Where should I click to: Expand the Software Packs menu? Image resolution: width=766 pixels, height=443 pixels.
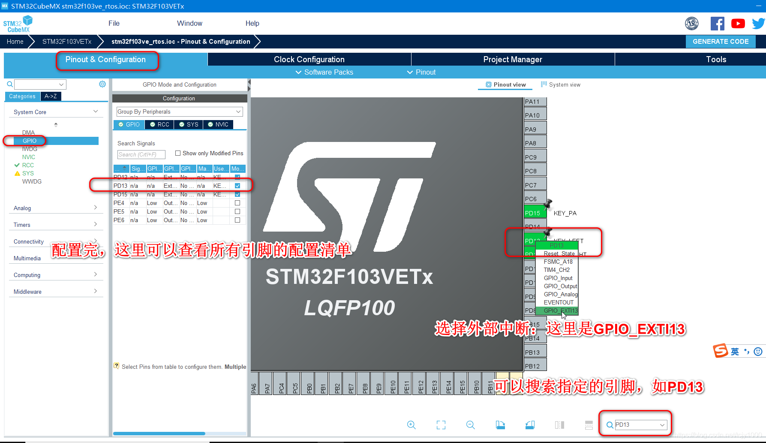324,72
